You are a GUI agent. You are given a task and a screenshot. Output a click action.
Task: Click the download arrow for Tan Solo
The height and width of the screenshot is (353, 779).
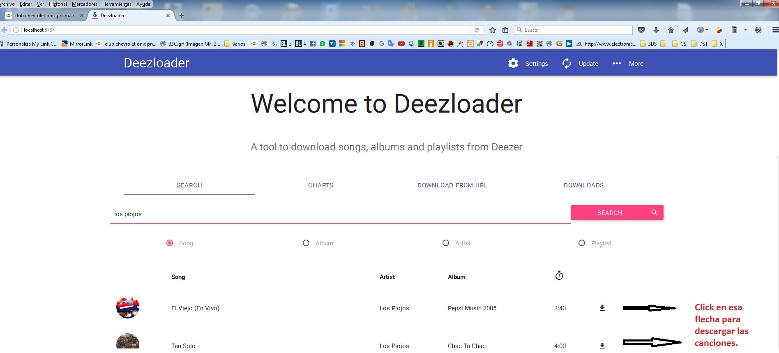pos(602,346)
